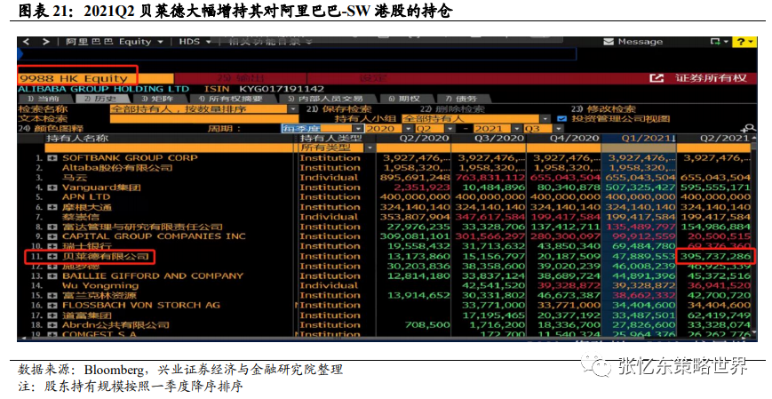Image resolution: width=772 pixels, height=399 pixels.
Task: Click the 595,555,171 Vanguard cell
Action: (715, 188)
